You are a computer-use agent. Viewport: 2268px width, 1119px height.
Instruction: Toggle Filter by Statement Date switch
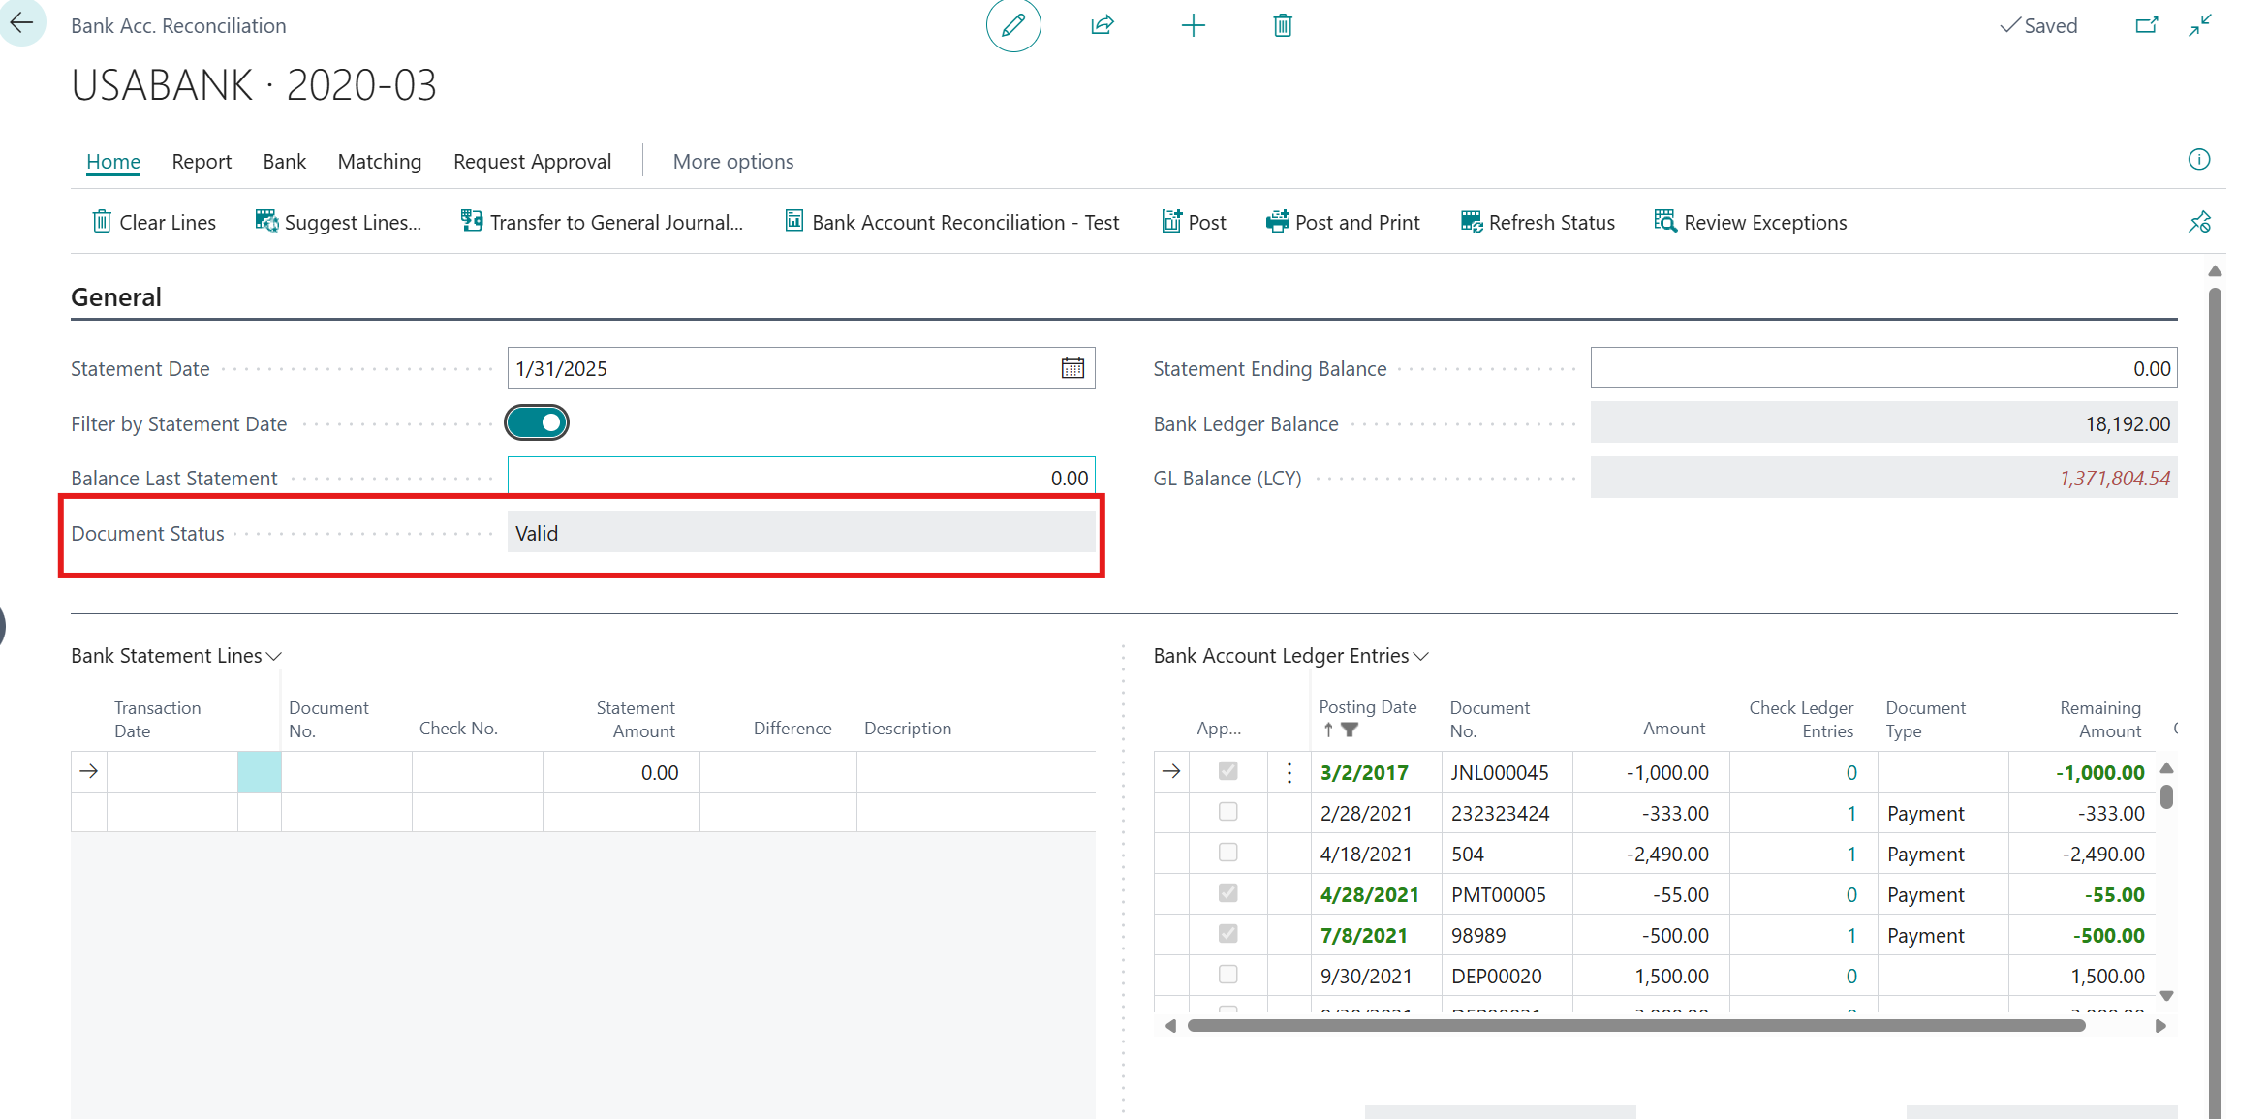537,422
